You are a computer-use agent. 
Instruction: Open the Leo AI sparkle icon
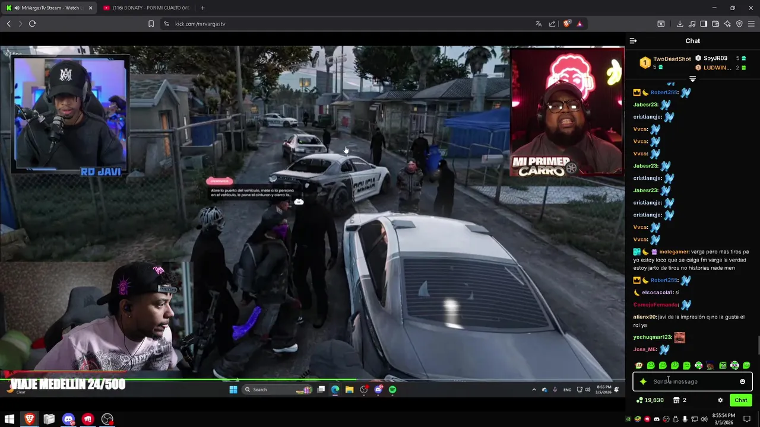point(727,24)
